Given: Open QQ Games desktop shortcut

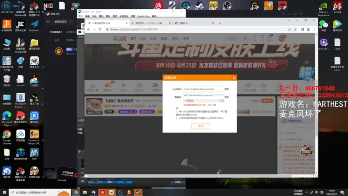Looking at the screenshot, I should [x=34, y=81].
